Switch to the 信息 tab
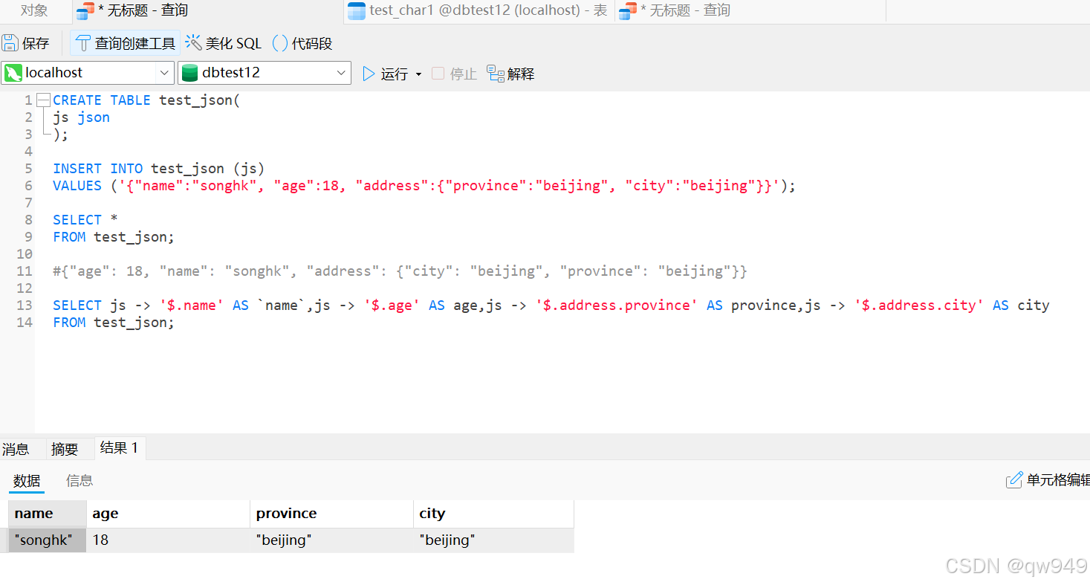This screenshot has width=1090, height=585. (x=79, y=480)
